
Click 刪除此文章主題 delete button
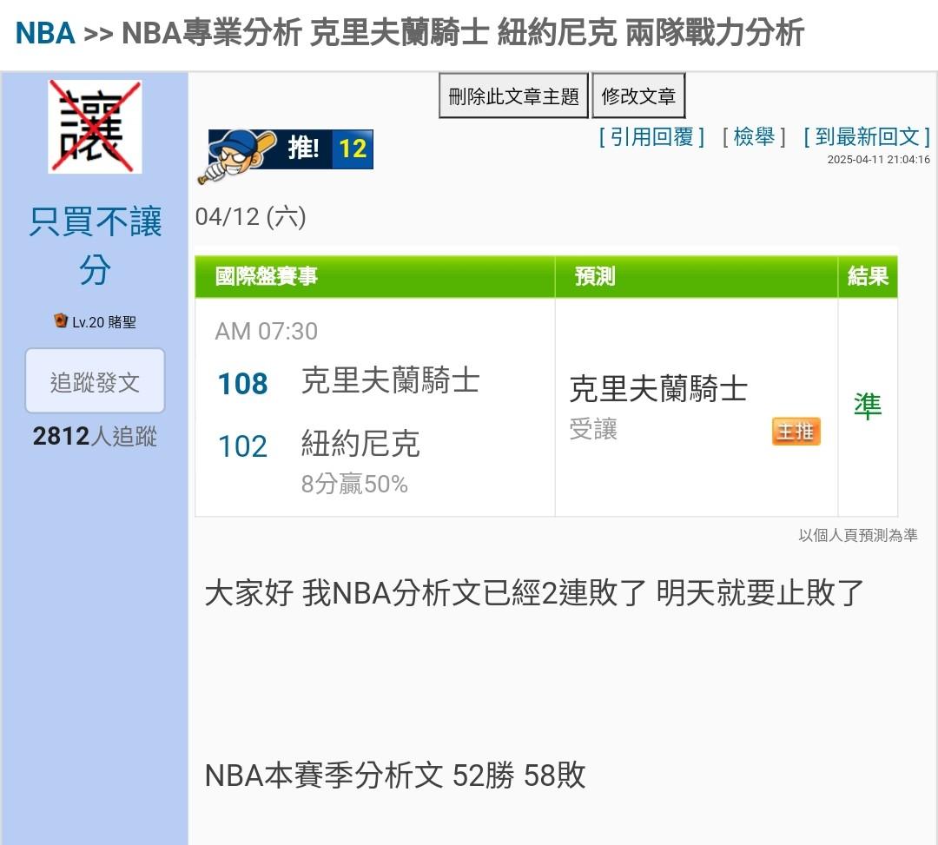click(514, 96)
